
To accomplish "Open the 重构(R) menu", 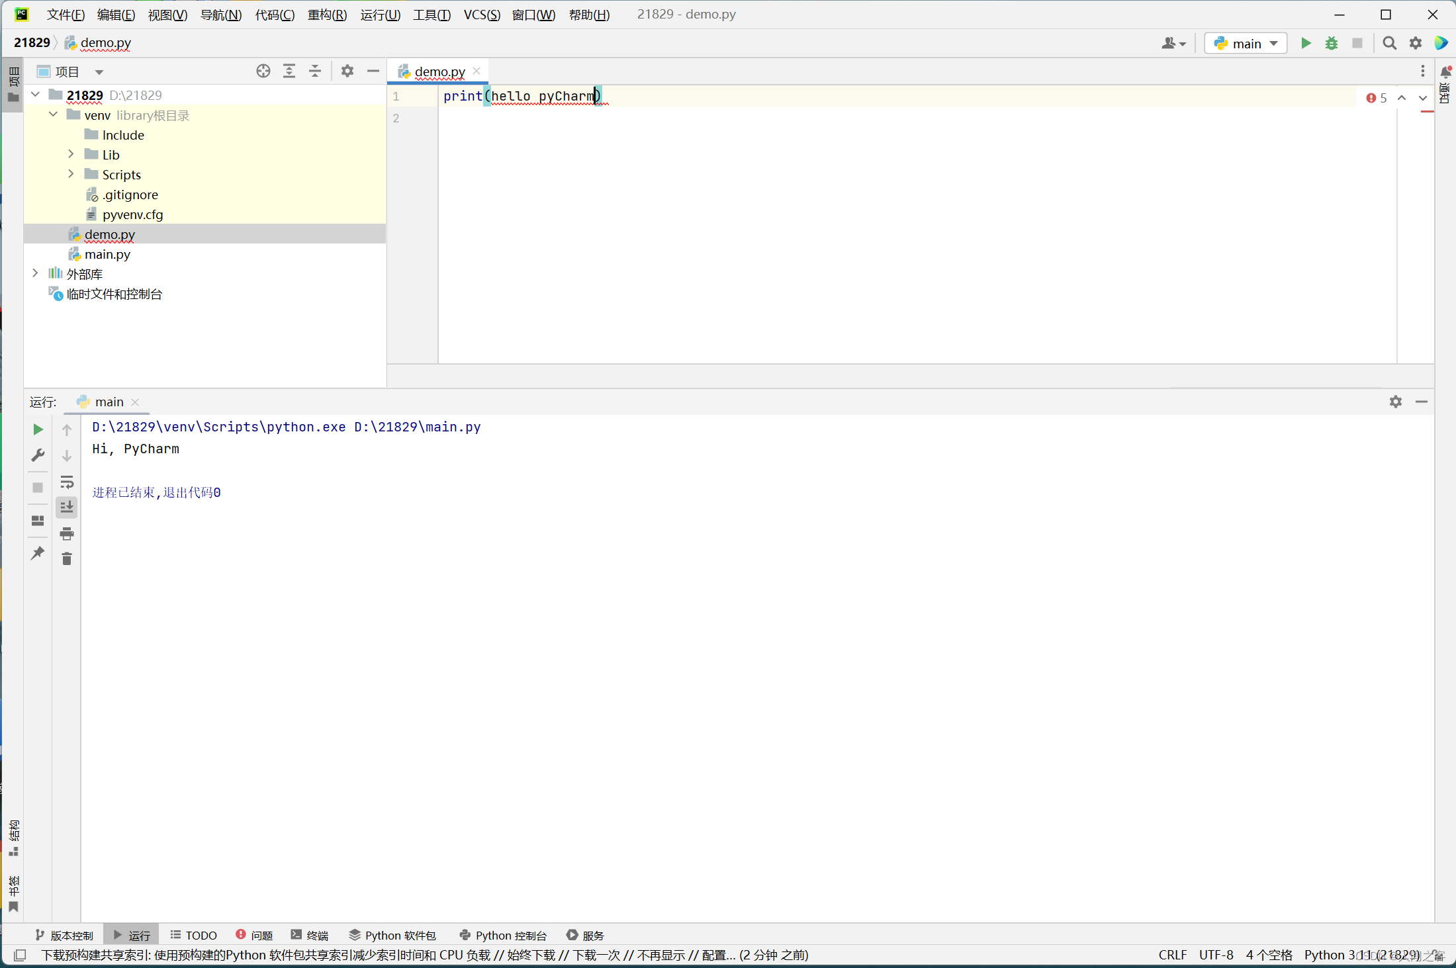I will pos(326,15).
